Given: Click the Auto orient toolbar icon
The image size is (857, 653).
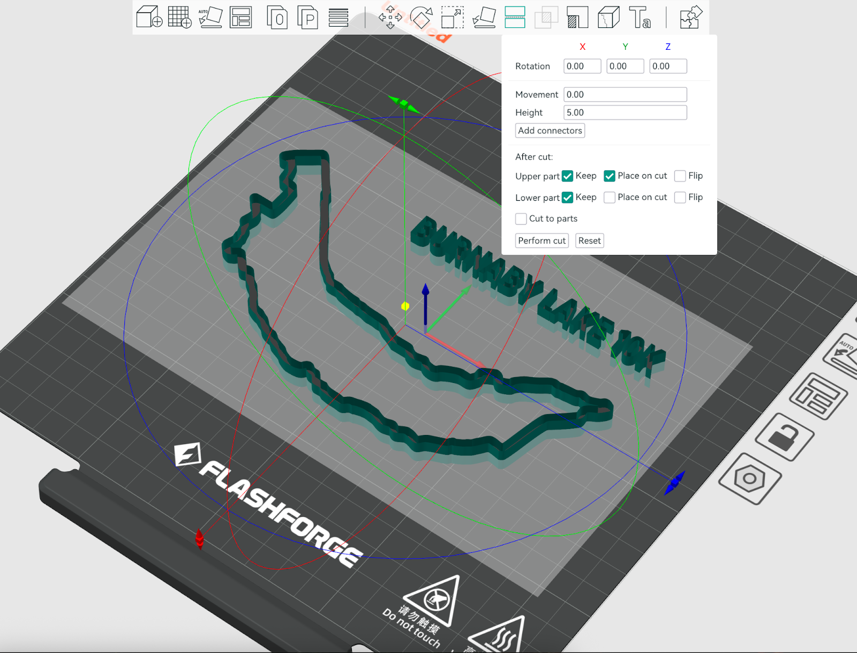Looking at the screenshot, I should point(211,17).
